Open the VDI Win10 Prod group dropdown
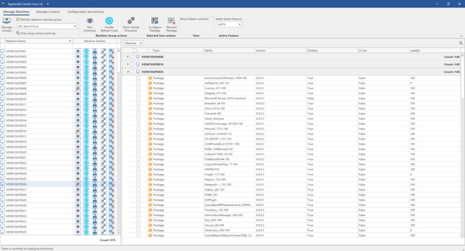The height and width of the screenshot is (251, 465). [74, 26]
